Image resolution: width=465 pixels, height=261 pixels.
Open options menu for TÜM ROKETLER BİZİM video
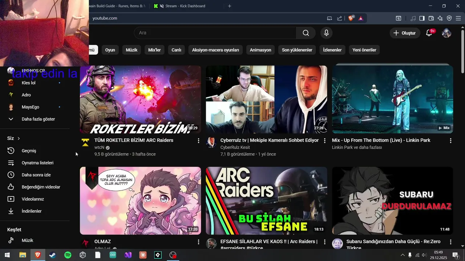click(x=198, y=141)
